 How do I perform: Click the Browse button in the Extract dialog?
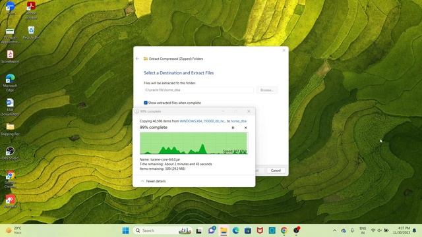pos(267,90)
